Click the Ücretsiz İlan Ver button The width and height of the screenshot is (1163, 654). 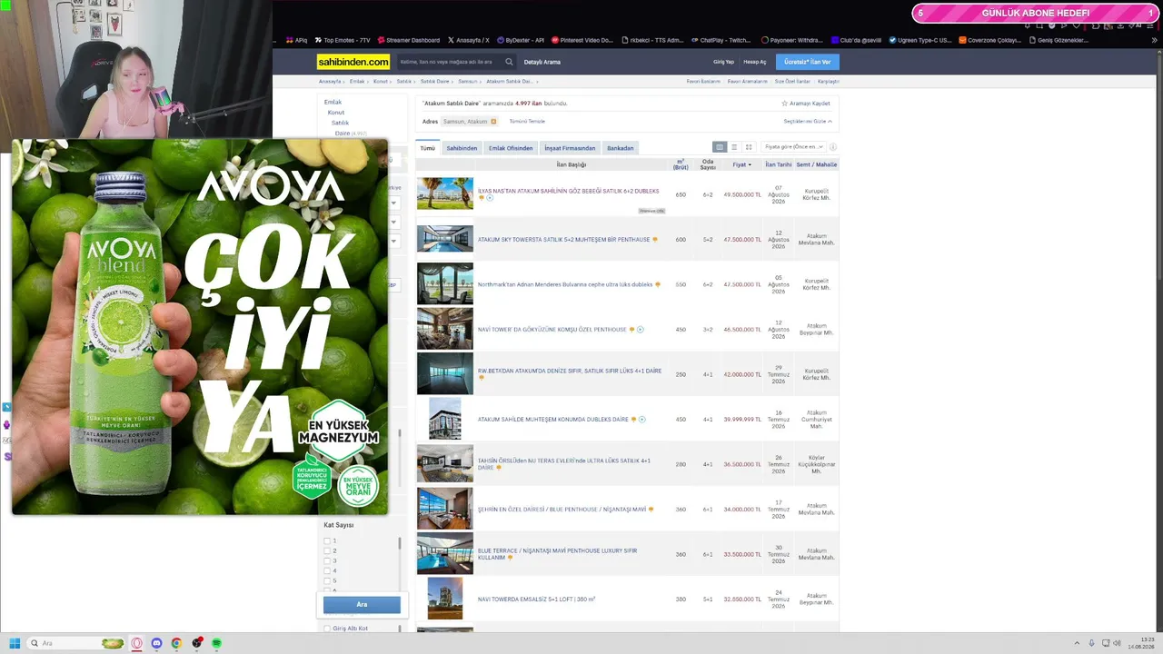[808, 62]
